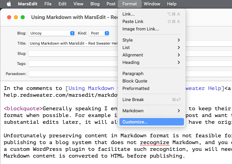Zoom the post window with green button
232x164 pixels.
(x=23, y=17)
